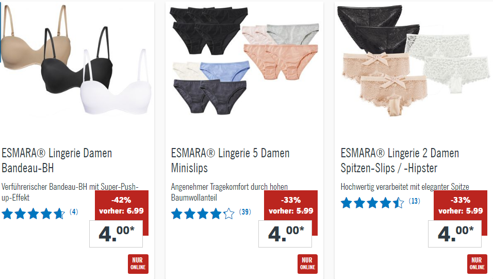Click the 4.00 price box of the Minislips
493x279 pixels.
click(285, 234)
